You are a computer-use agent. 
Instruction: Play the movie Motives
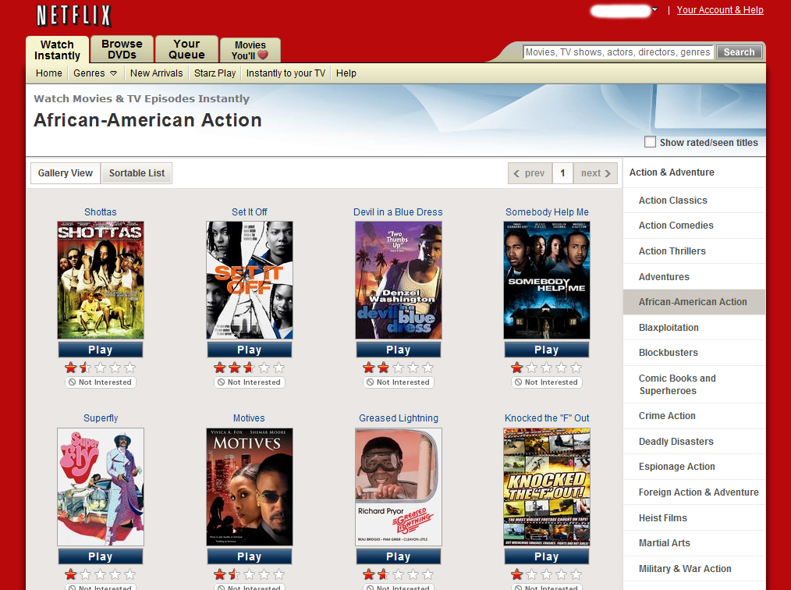tap(249, 556)
